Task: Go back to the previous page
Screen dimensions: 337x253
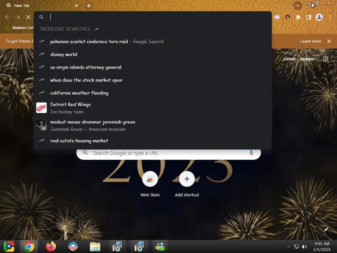Action: point(7,17)
